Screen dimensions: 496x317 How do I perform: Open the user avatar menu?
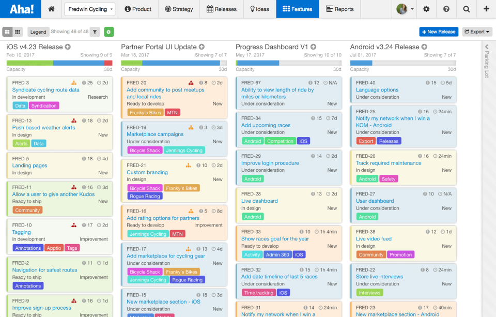point(405,9)
